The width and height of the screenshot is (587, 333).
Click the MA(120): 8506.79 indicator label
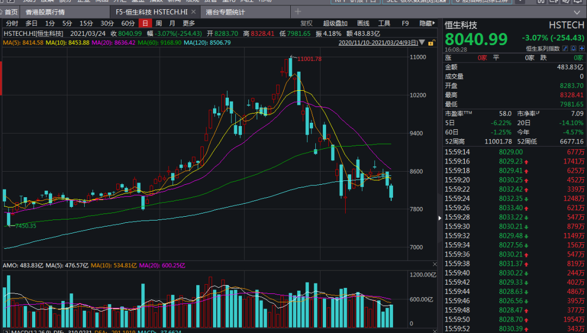pyautogui.click(x=207, y=43)
